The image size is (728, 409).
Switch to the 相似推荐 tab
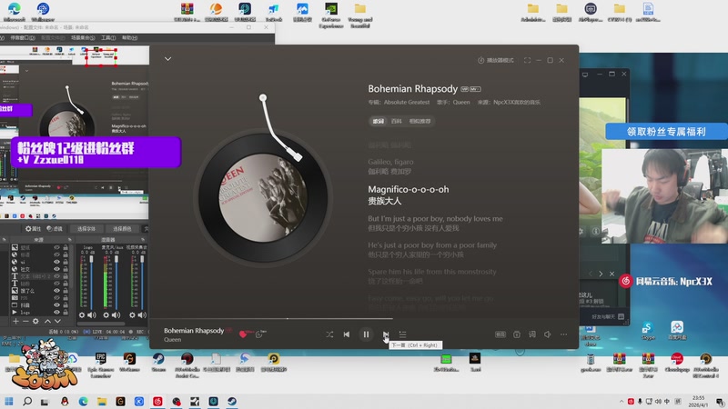coord(420,121)
